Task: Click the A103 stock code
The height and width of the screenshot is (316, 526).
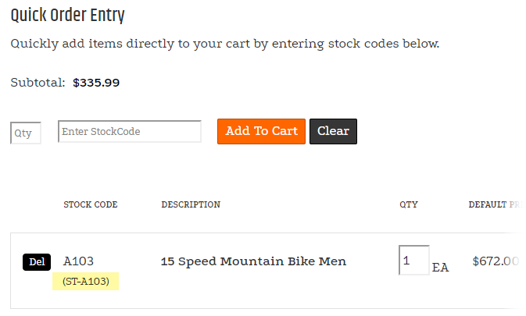Action: [78, 261]
